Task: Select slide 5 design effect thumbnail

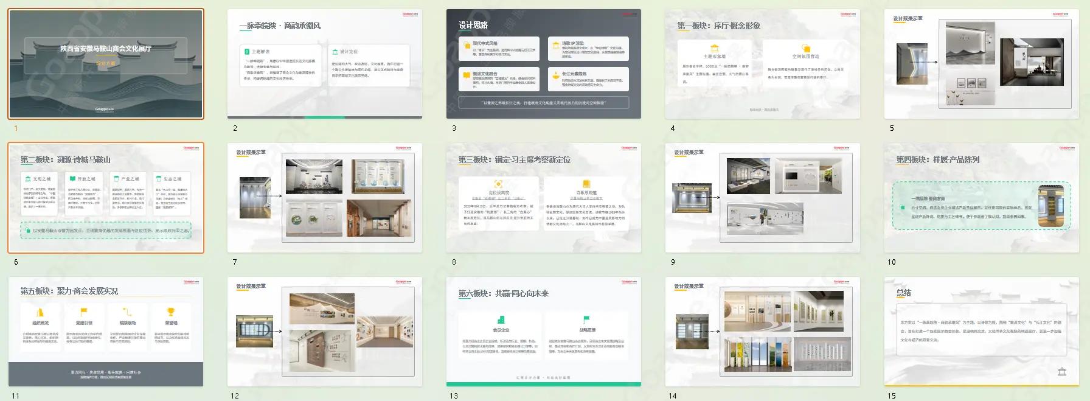Action: tap(982, 64)
